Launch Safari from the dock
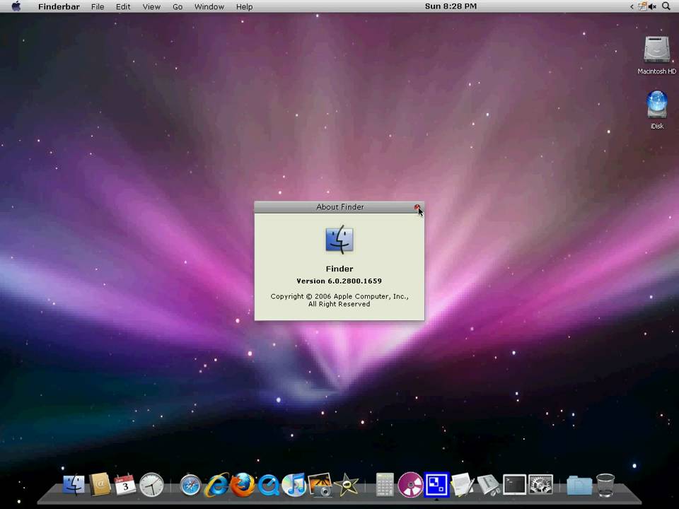Image resolution: width=679 pixels, height=509 pixels. (190, 485)
